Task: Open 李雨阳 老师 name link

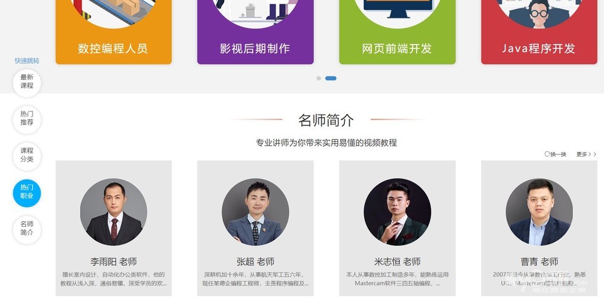Action: coord(114,262)
